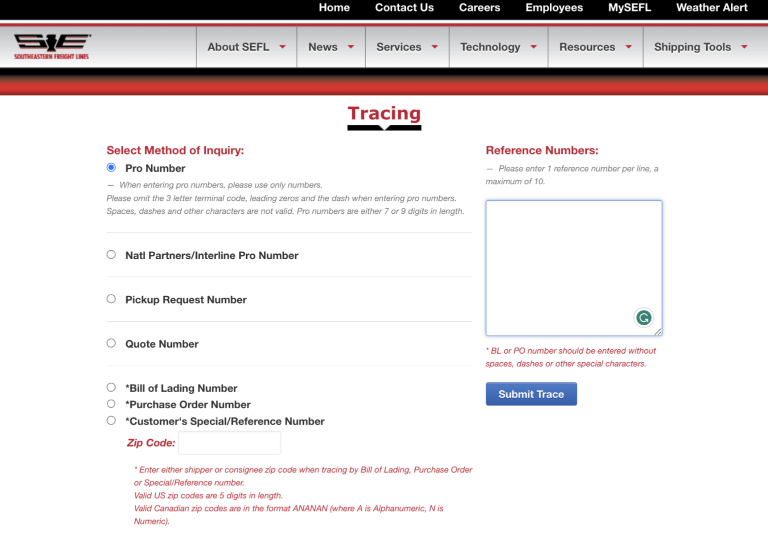
Task: Expand the Services dropdown arrow
Action: (x=434, y=47)
